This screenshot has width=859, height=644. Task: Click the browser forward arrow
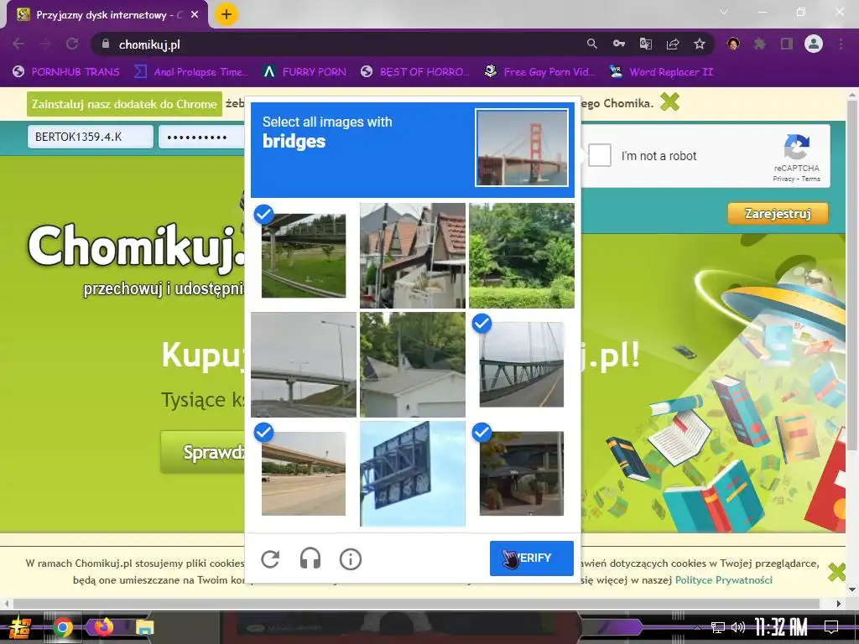tap(45, 44)
